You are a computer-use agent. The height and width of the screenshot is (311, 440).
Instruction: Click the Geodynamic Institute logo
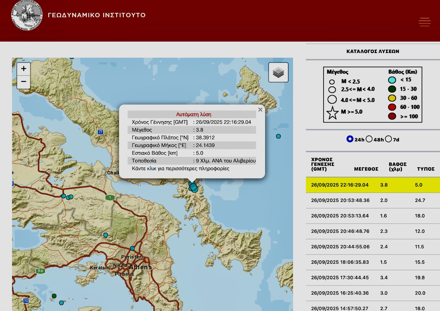pyautogui.click(x=27, y=15)
